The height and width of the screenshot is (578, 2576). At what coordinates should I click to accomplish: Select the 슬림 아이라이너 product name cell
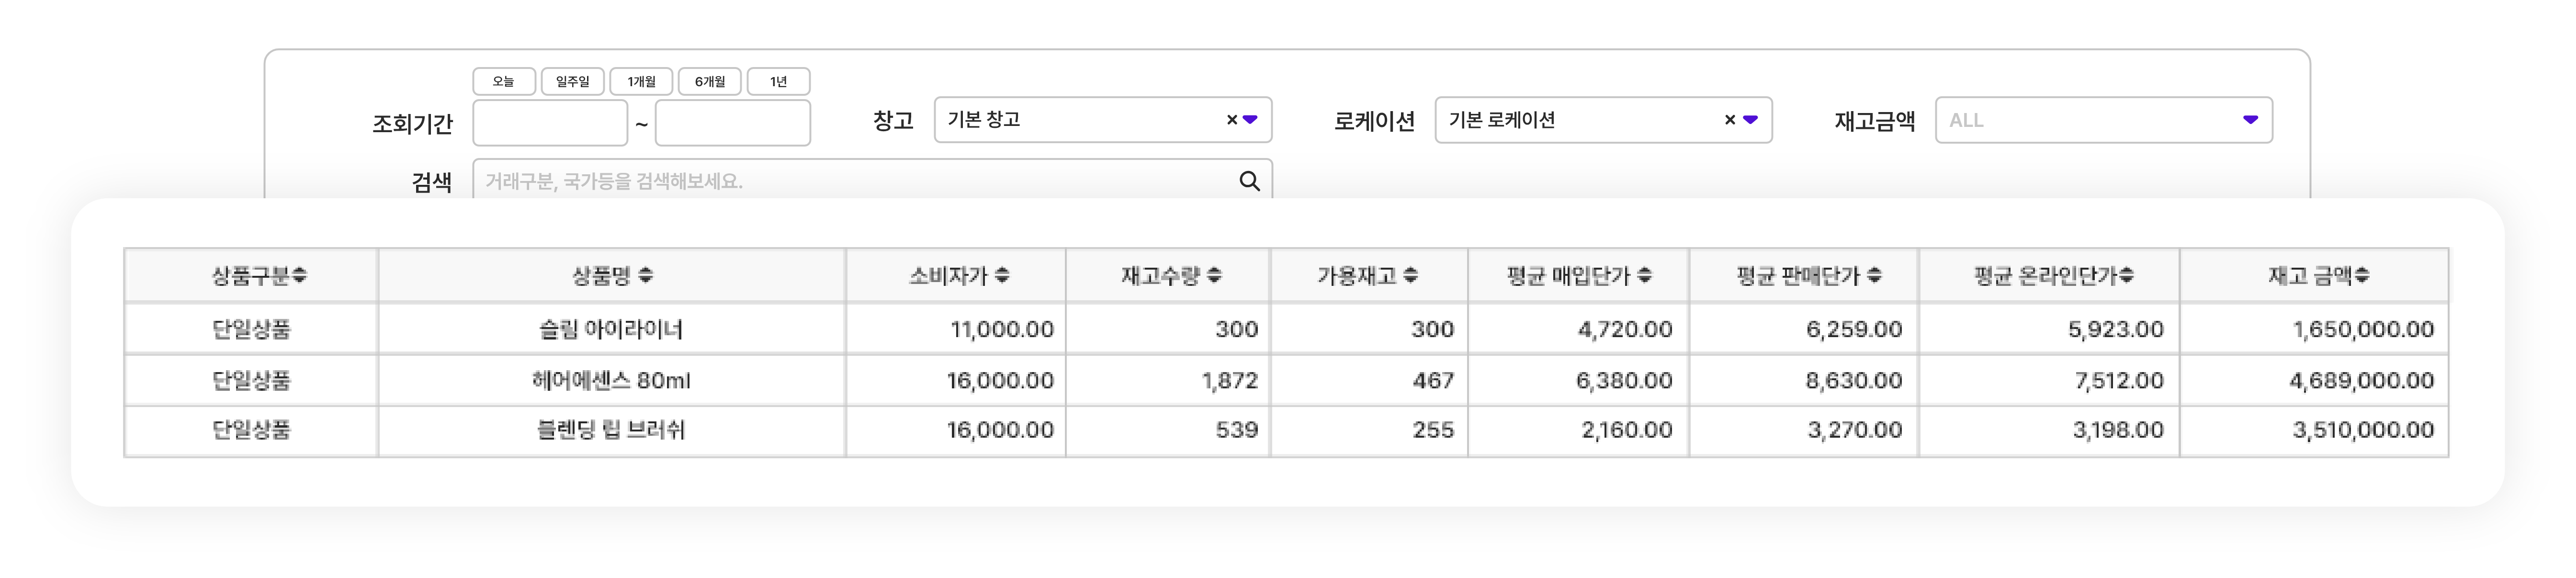pyautogui.click(x=612, y=329)
